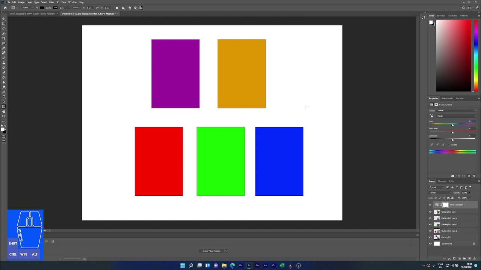481x270 pixels.
Task: Hide the Rectangle 1 copy 4 layer
Action: coord(430,218)
